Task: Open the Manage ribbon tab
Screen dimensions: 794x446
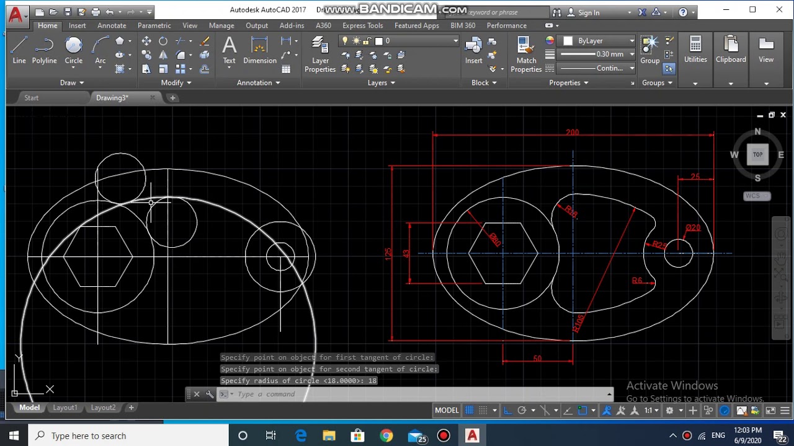Action: coord(221,25)
